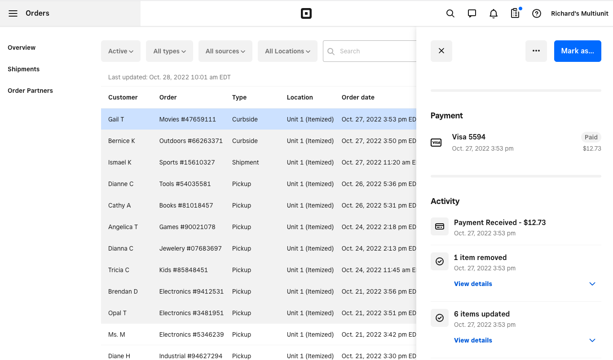This screenshot has width=613, height=360.
Task: Open the messages chat icon
Action: 472,13
